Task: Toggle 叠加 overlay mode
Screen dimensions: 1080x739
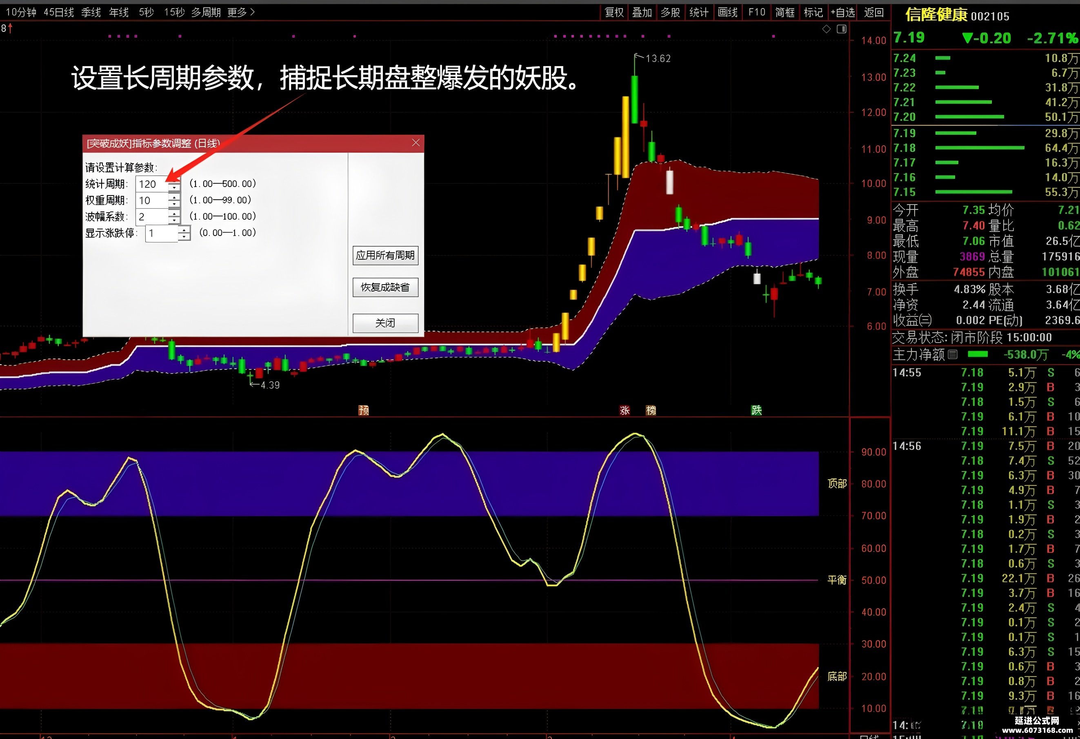Action: click(642, 13)
